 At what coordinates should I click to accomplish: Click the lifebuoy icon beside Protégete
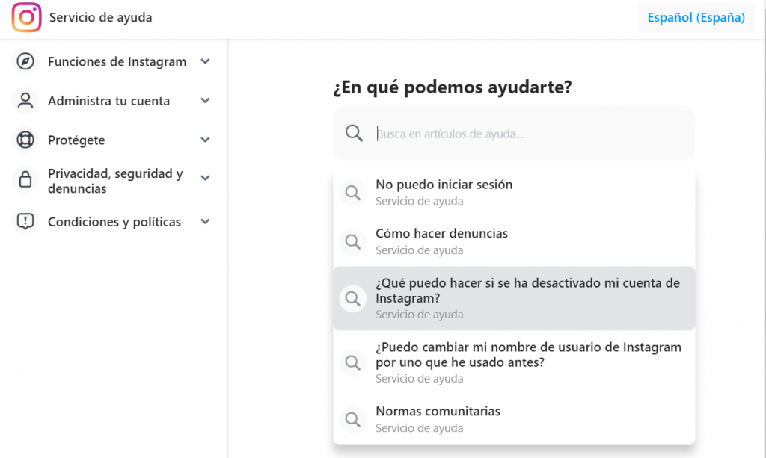(x=25, y=140)
